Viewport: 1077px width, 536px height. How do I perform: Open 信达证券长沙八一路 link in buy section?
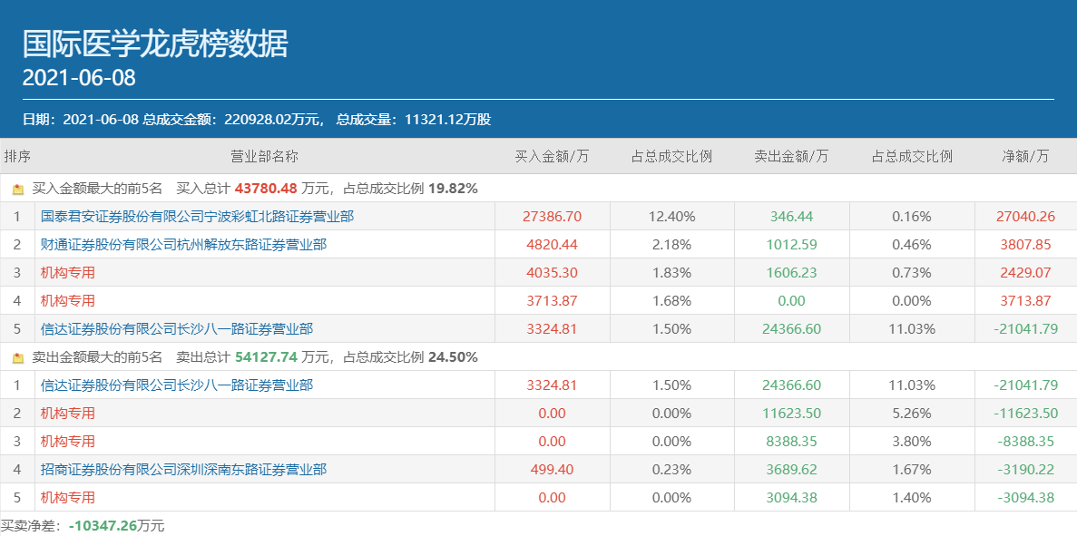click(177, 329)
